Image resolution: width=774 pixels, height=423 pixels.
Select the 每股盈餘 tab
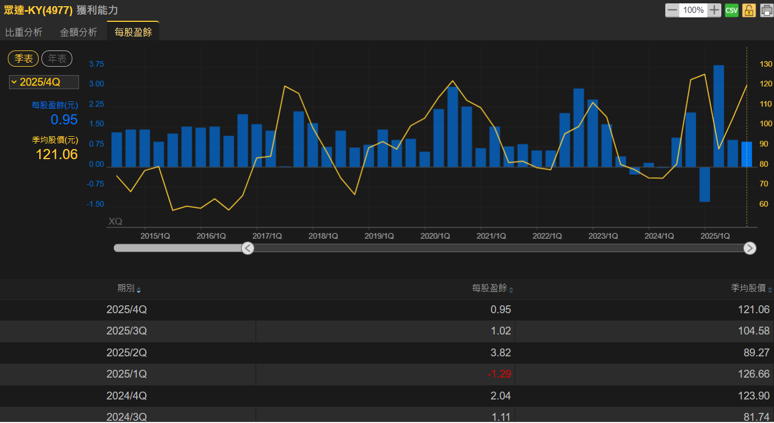(133, 32)
